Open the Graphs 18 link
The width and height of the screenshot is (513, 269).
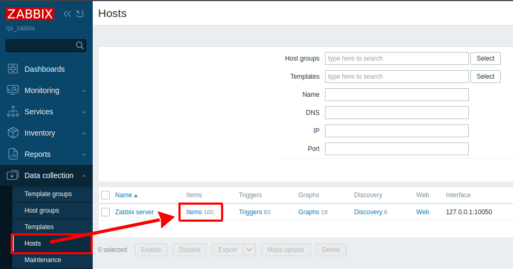(308, 212)
